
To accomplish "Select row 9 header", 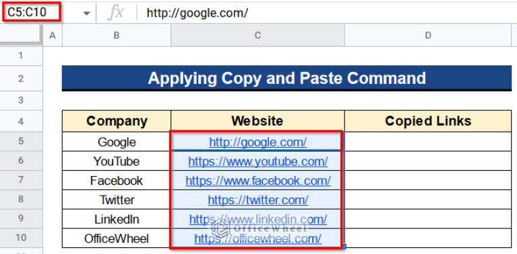I will coord(21,218).
